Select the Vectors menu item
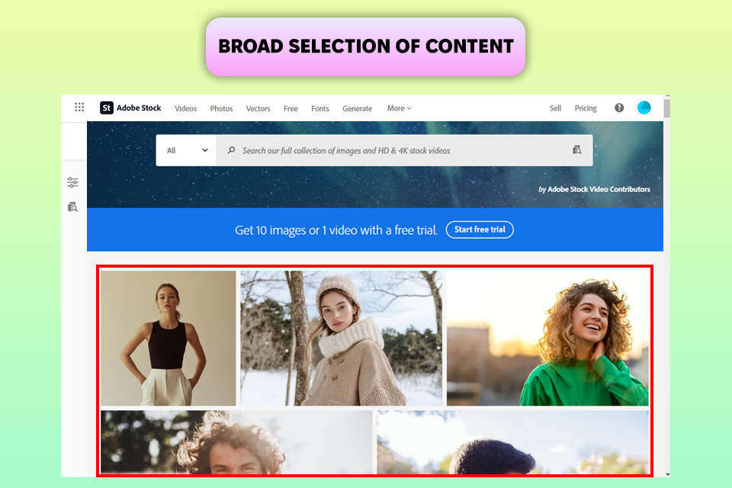The width and height of the screenshot is (732, 488). coord(258,108)
